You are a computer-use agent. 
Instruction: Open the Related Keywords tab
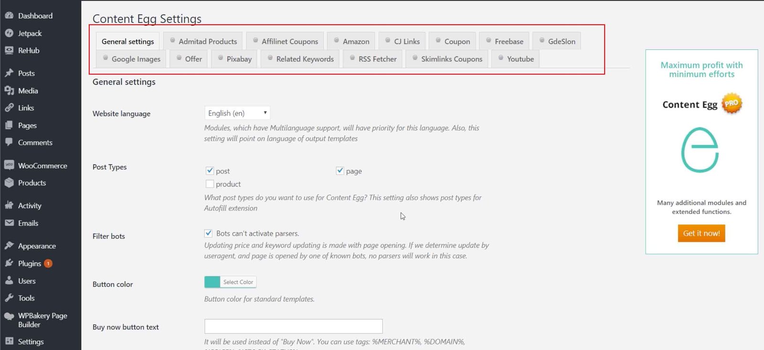tap(300, 59)
